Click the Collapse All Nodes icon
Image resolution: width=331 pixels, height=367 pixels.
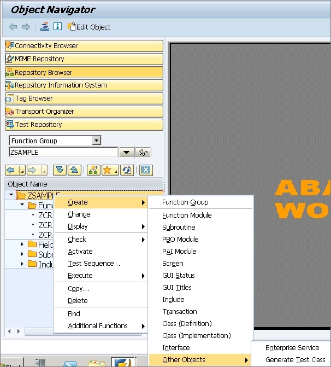pyautogui.click(x=75, y=170)
